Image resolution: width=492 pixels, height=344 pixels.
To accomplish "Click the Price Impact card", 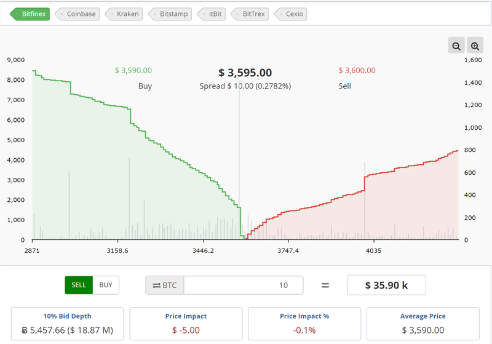I will [x=186, y=324].
